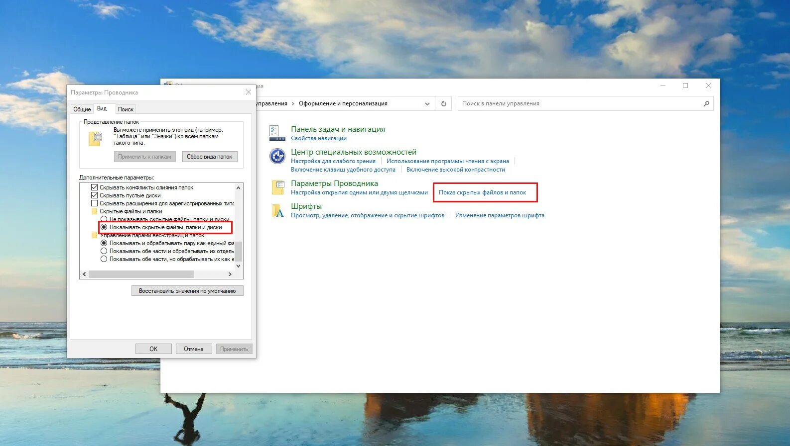Open 'Настройка открытия одним или двумя щелчками' link
This screenshot has height=446, width=790.
[359, 192]
